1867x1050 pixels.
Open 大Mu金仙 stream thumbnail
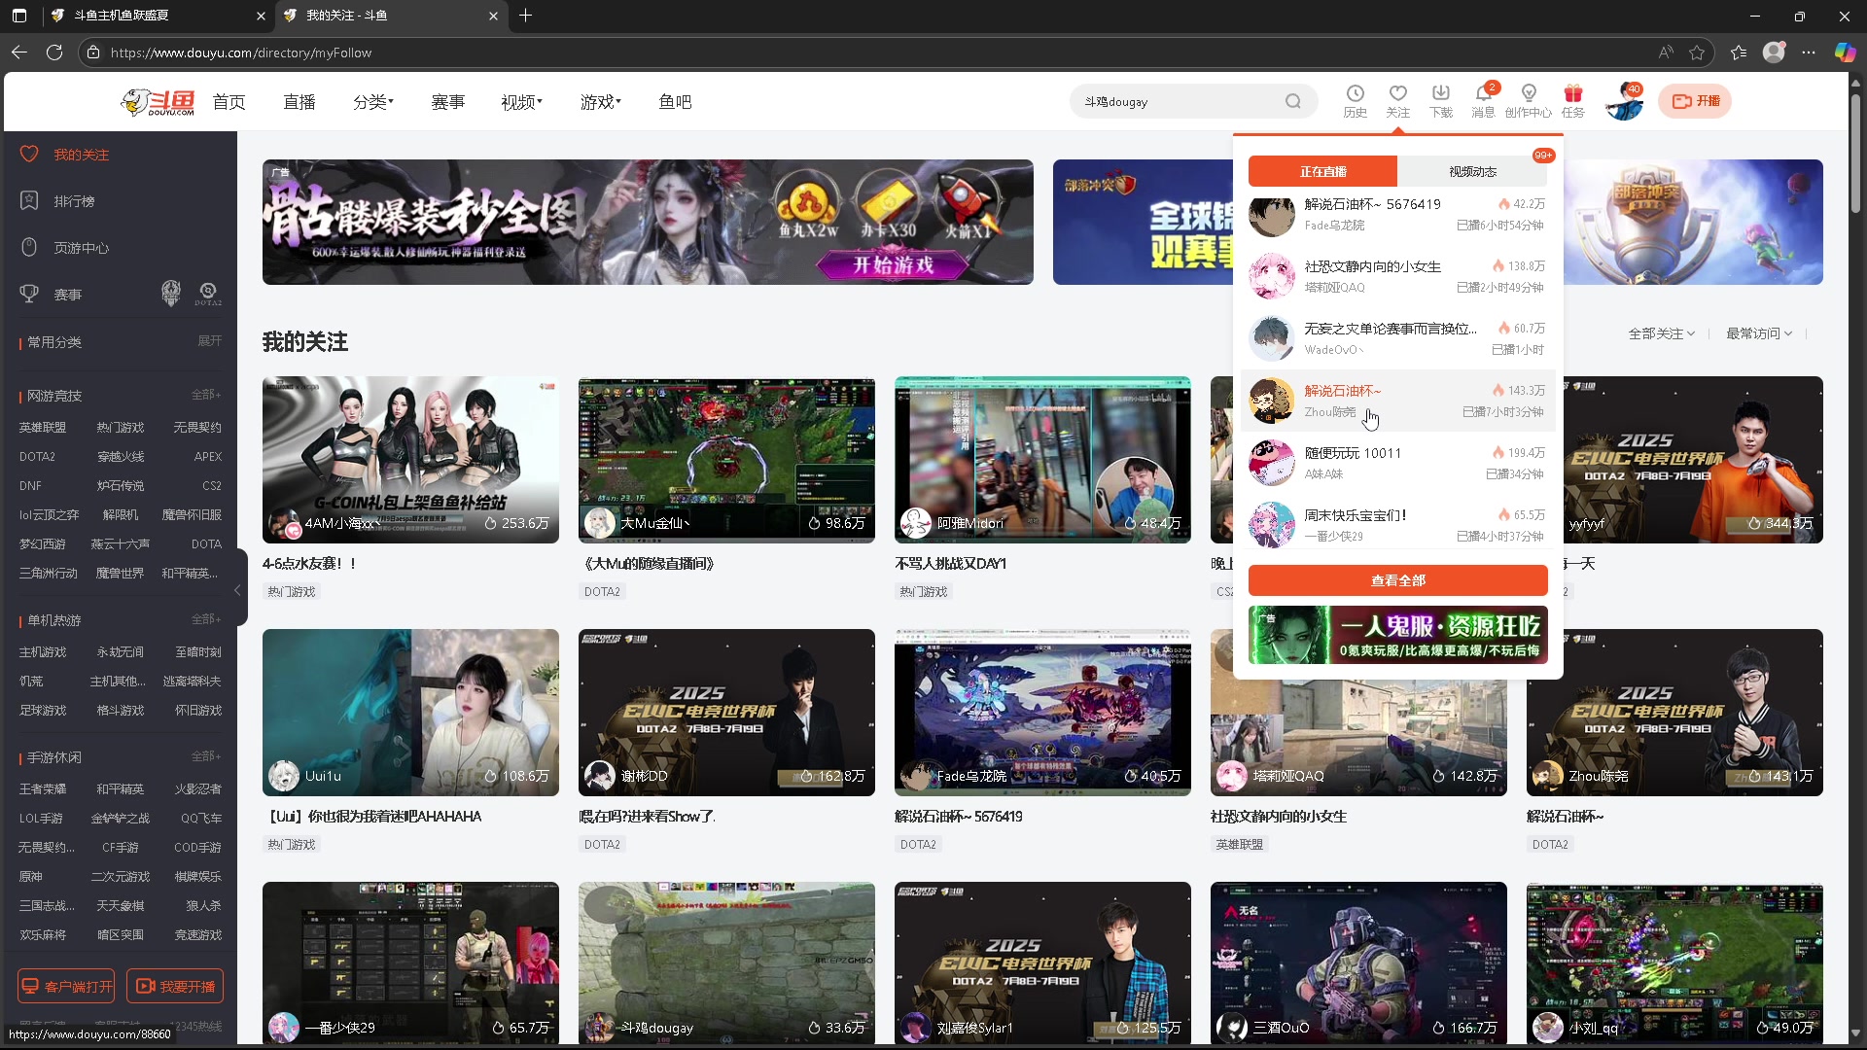pos(726,460)
